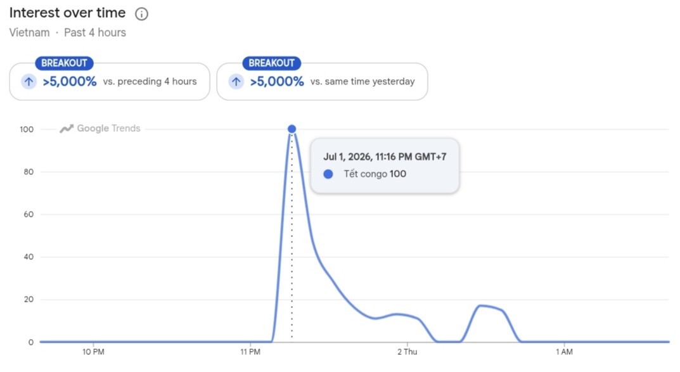The image size is (680, 372).
Task: Click the blue peak data point at 100
Action: (292, 129)
